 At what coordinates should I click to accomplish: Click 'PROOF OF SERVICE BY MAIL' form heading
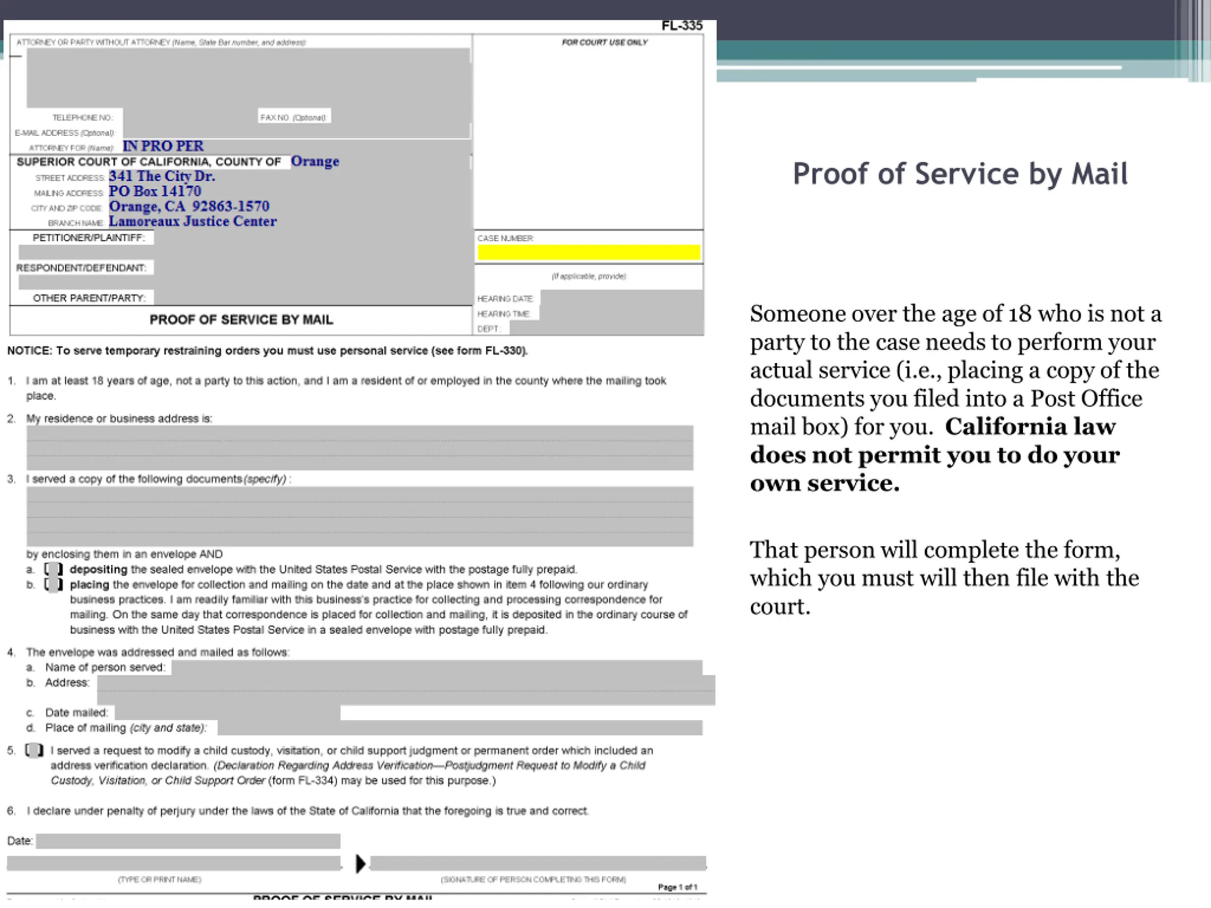241,320
